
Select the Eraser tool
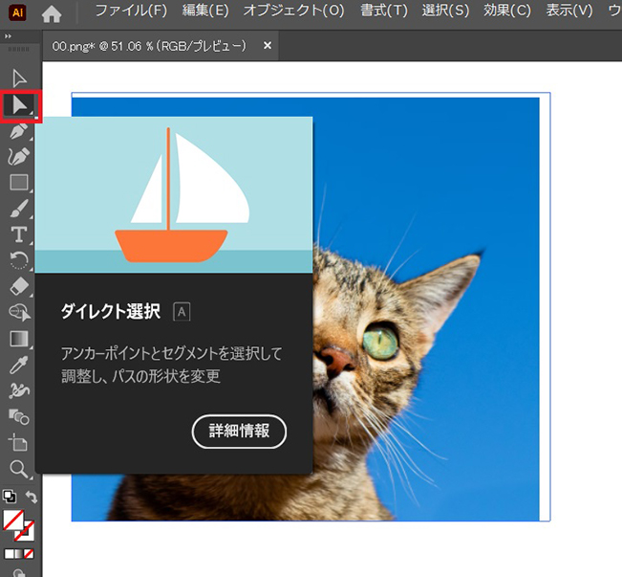click(x=19, y=286)
